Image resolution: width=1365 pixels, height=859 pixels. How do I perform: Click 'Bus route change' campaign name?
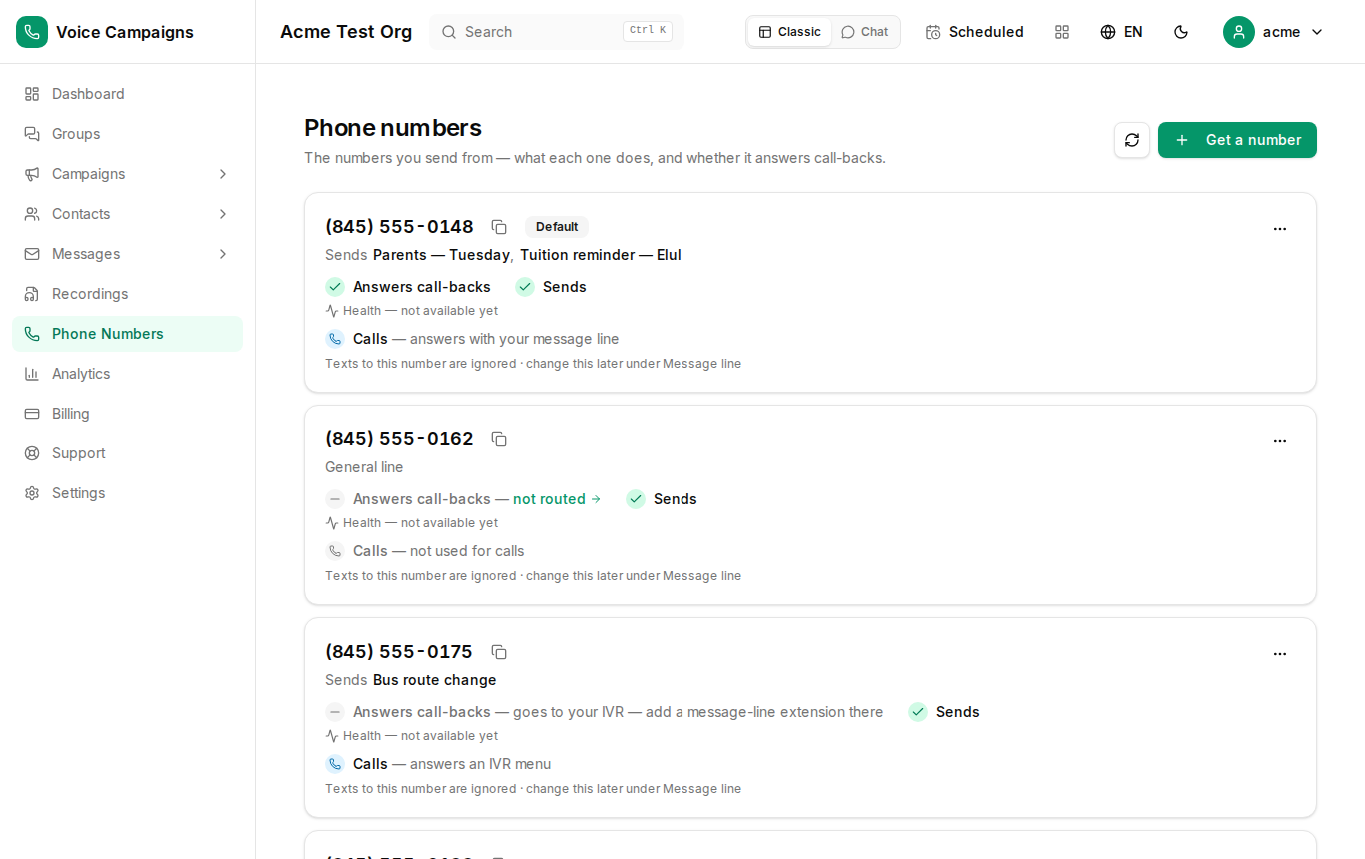click(435, 680)
